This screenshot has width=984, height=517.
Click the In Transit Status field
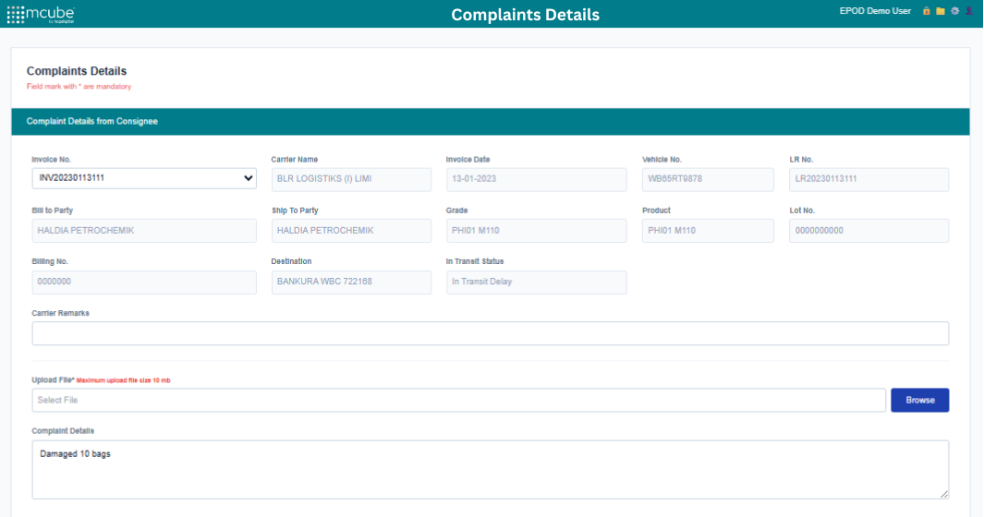(x=537, y=283)
